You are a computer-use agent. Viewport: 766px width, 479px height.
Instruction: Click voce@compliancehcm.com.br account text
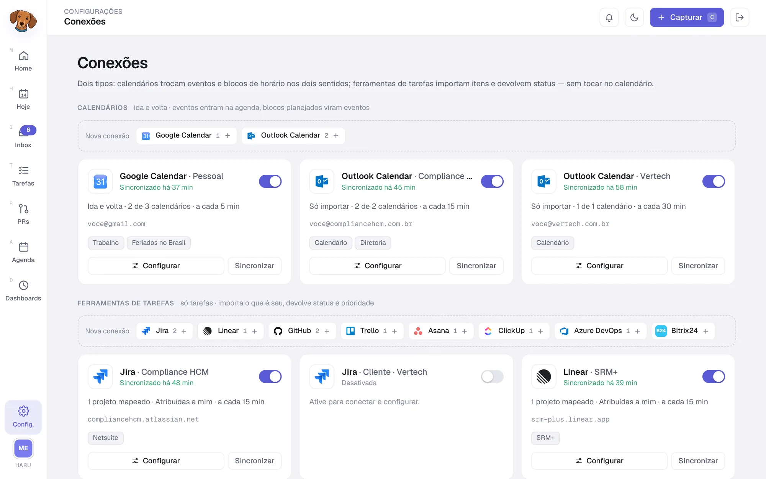click(361, 224)
